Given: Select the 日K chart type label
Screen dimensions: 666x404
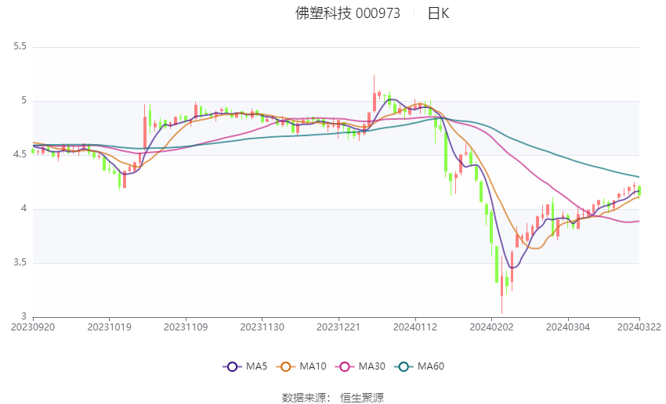Looking at the screenshot, I should 438,13.
